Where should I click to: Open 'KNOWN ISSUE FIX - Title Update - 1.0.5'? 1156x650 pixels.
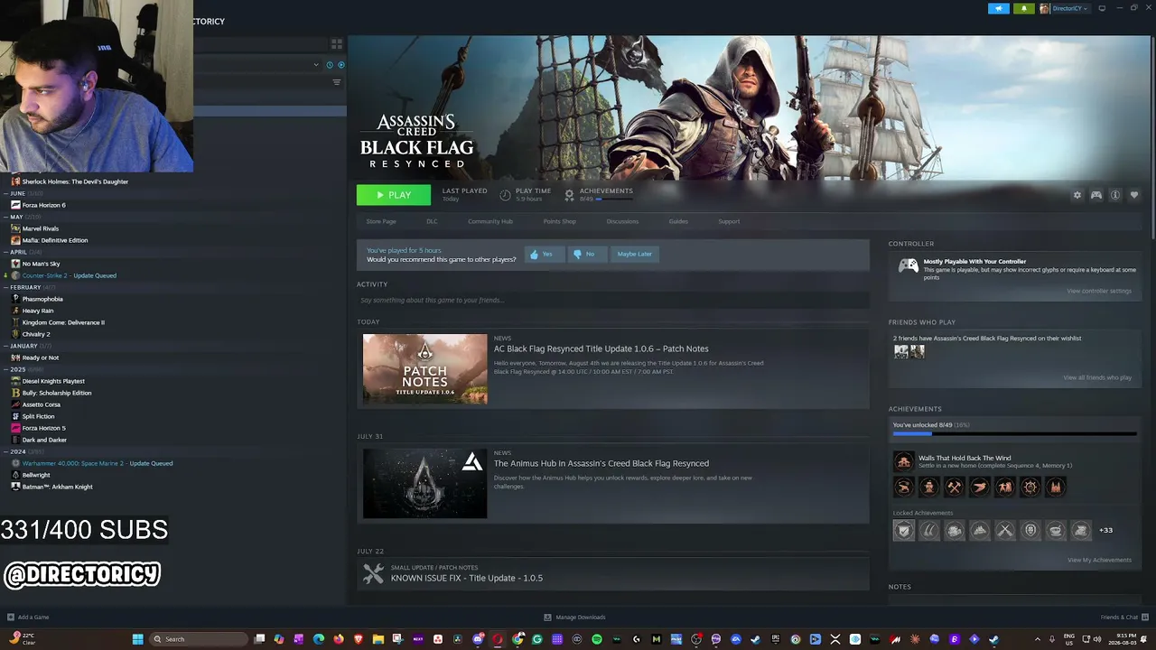pos(467,578)
